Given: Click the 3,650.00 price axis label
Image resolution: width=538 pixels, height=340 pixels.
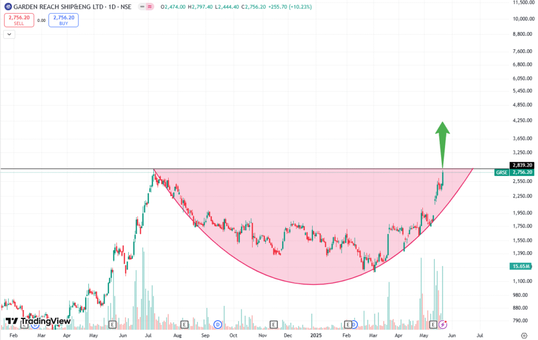Looking at the screenshot, I should [x=523, y=139].
